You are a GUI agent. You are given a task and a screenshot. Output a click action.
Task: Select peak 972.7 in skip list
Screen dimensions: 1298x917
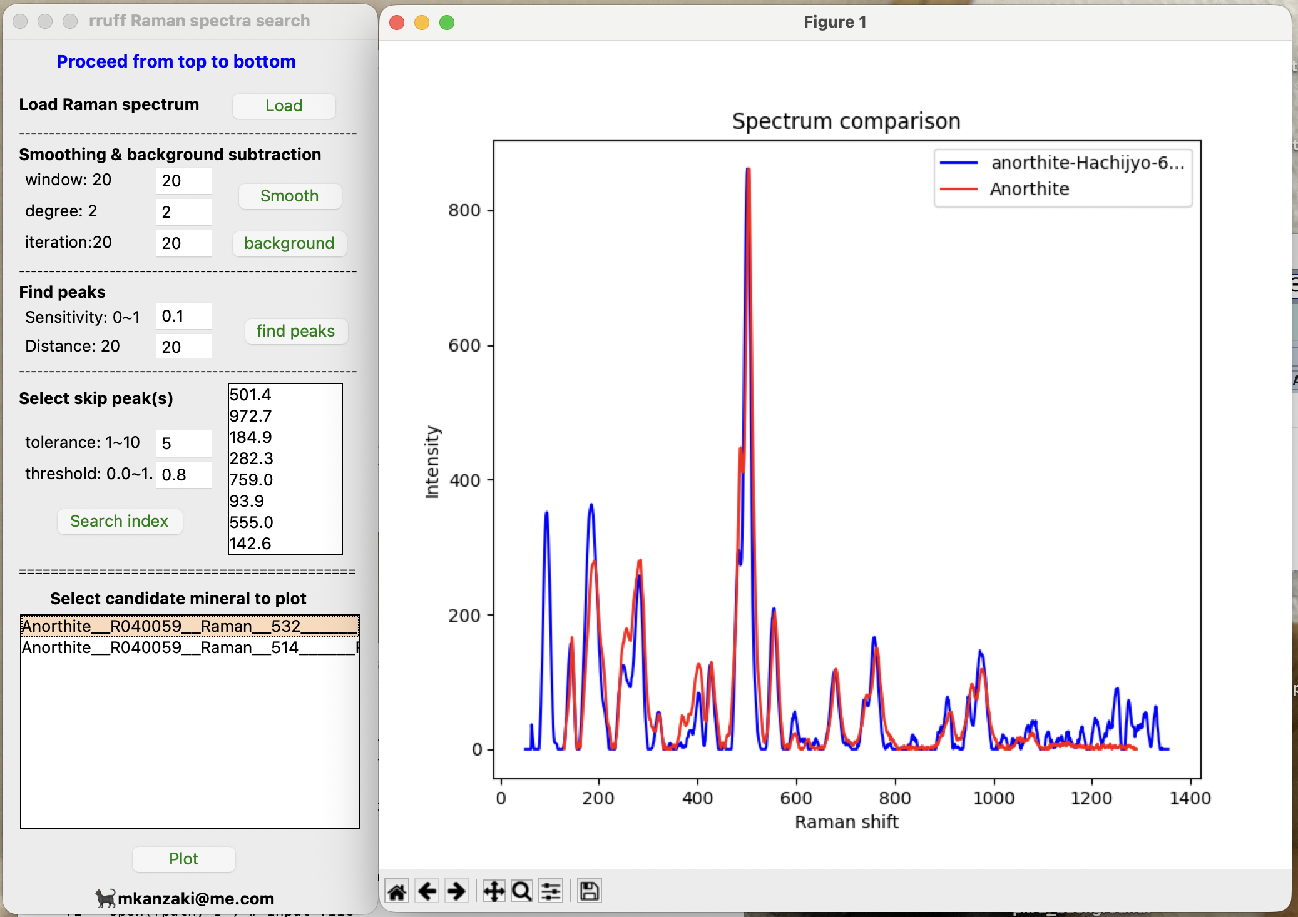251,416
